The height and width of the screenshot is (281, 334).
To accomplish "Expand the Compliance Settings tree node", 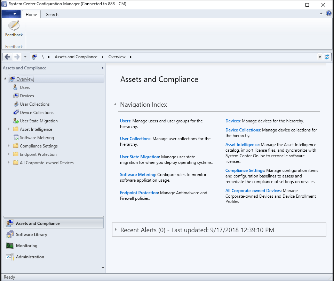I will point(9,146).
